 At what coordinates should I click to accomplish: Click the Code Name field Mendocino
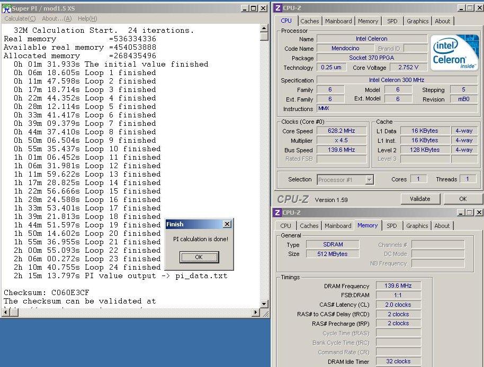point(345,48)
